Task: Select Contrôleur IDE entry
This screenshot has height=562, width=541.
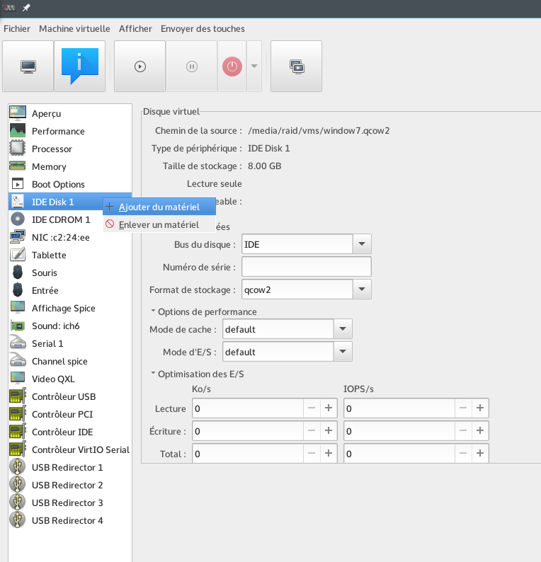Action: click(x=70, y=432)
